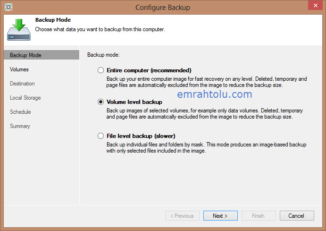Click the emrahtolu.com watermark text
Screen dimensions: 326x231
pos(215,94)
